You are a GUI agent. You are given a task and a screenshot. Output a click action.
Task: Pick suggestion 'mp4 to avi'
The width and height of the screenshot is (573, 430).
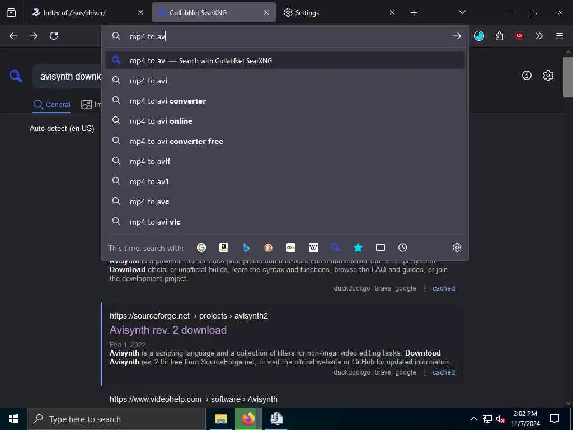285,81
